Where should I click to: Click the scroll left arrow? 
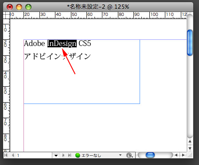(176, 155)
